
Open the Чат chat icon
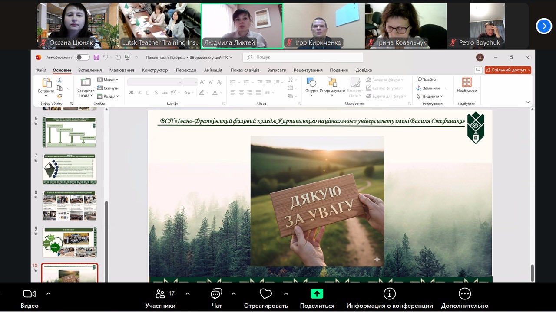[x=216, y=294]
